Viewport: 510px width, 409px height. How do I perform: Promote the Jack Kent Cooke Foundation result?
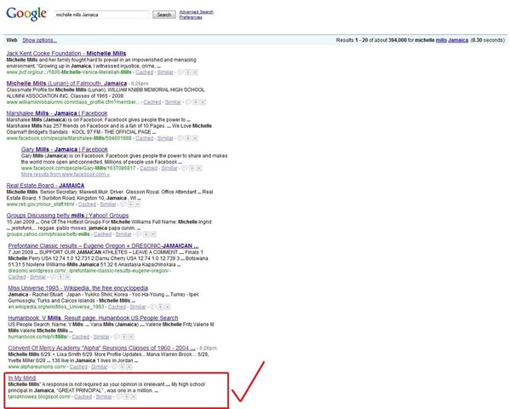[188, 72]
